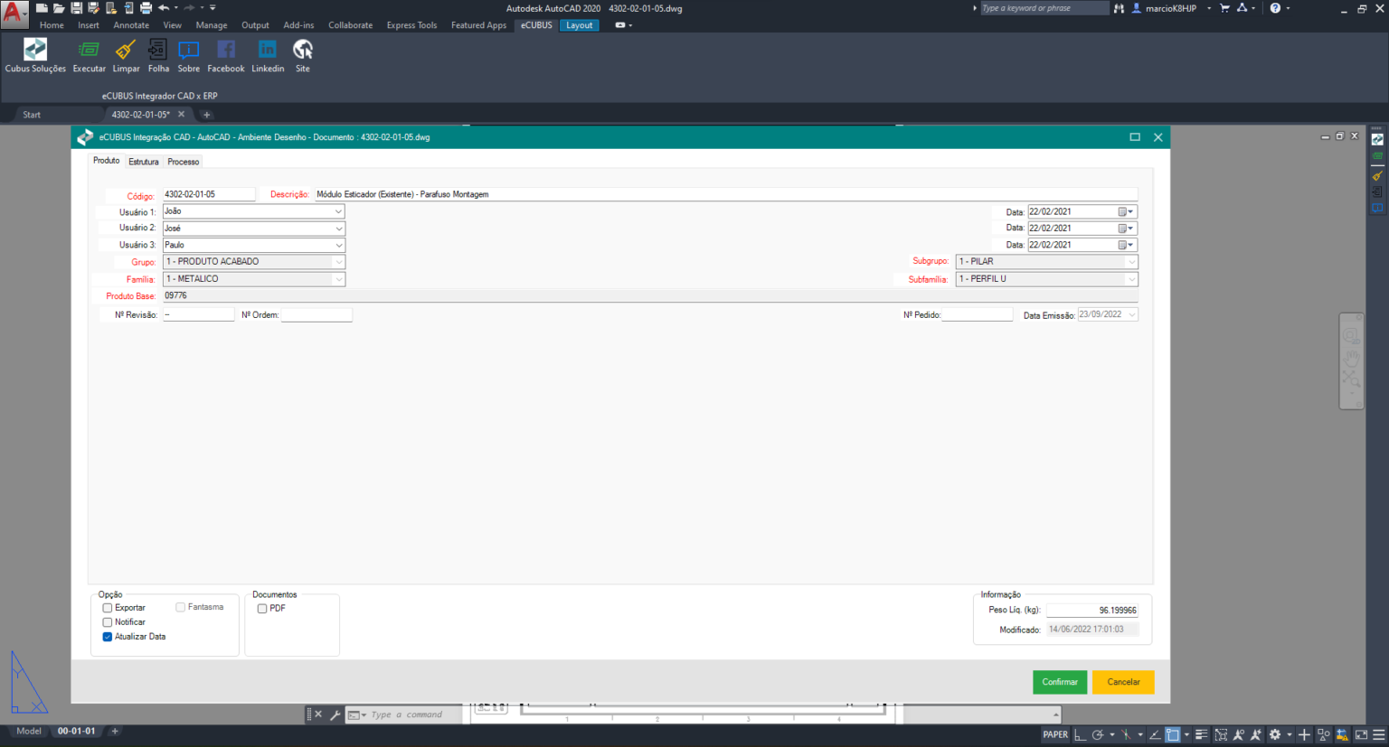Switch to the Model layout tab
The image size is (1389, 747).
[29, 732]
